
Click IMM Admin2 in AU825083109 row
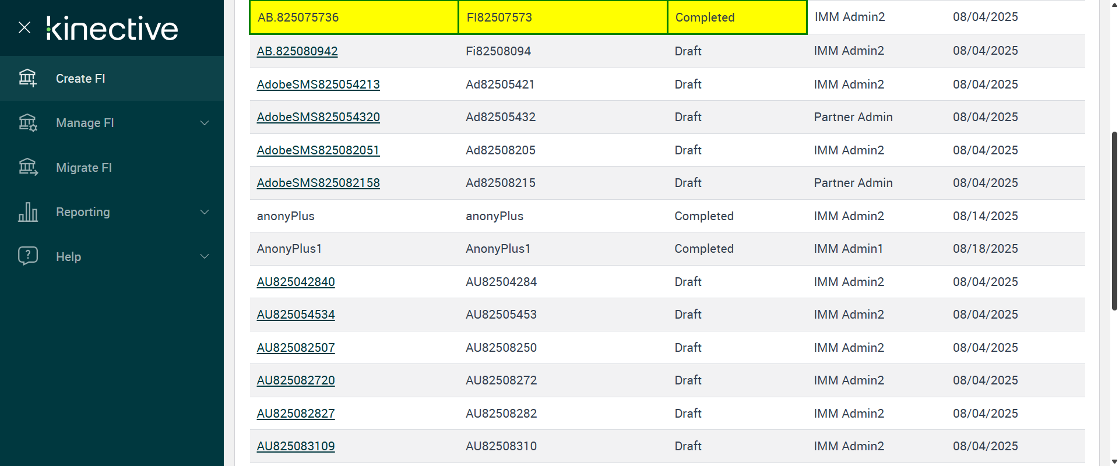point(849,446)
